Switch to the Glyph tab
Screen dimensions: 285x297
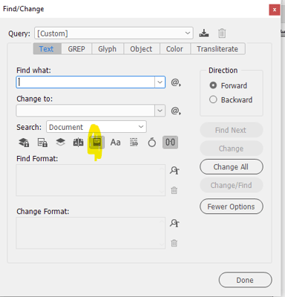click(x=108, y=49)
